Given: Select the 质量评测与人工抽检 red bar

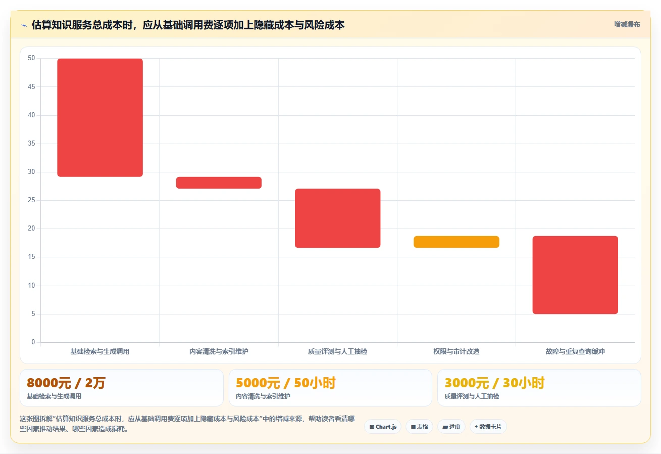Looking at the screenshot, I should pyautogui.click(x=337, y=218).
